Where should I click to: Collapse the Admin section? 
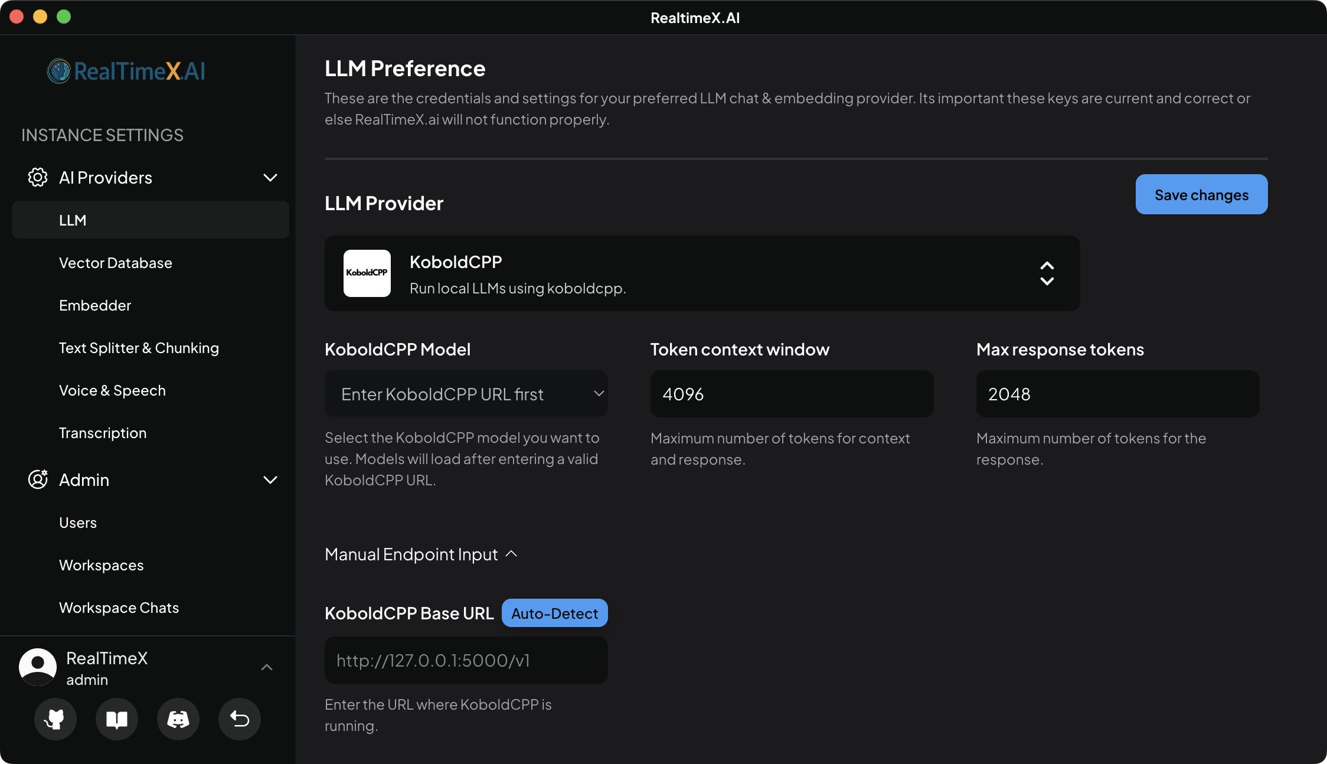click(270, 479)
